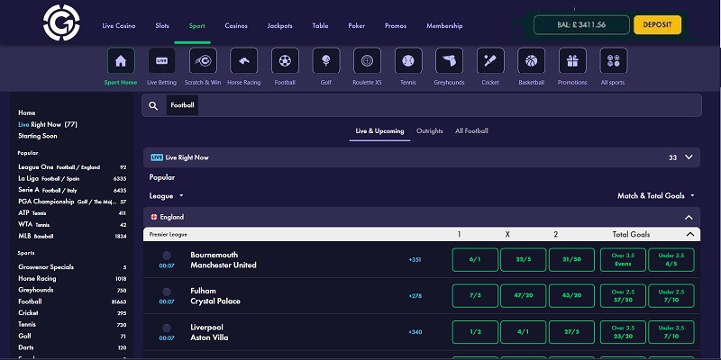The image size is (721, 360).
Task: Go to Slots menu
Action: (162, 26)
